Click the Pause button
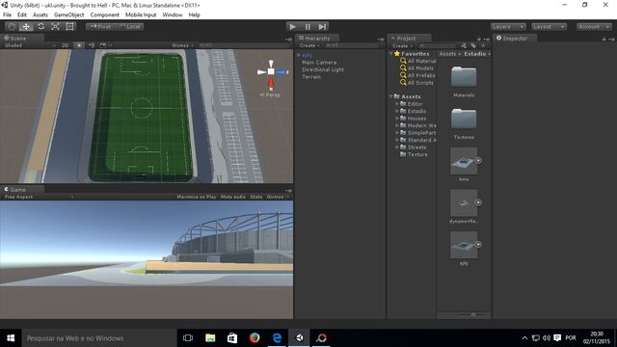This screenshot has height=347, width=617. pyautogui.click(x=308, y=27)
